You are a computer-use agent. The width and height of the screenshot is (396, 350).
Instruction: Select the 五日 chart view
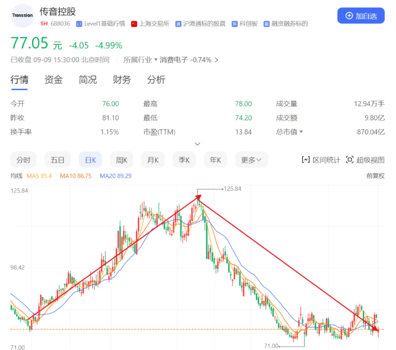(57, 160)
